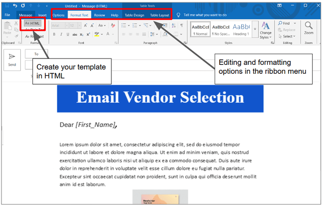Toggle Underline formatting
The width and height of the screenshot is (323, 207).
point(68,34)
